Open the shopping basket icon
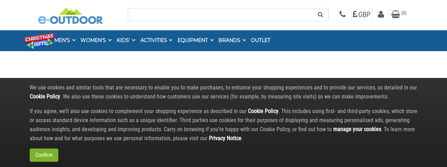 [x=396, y=14]
